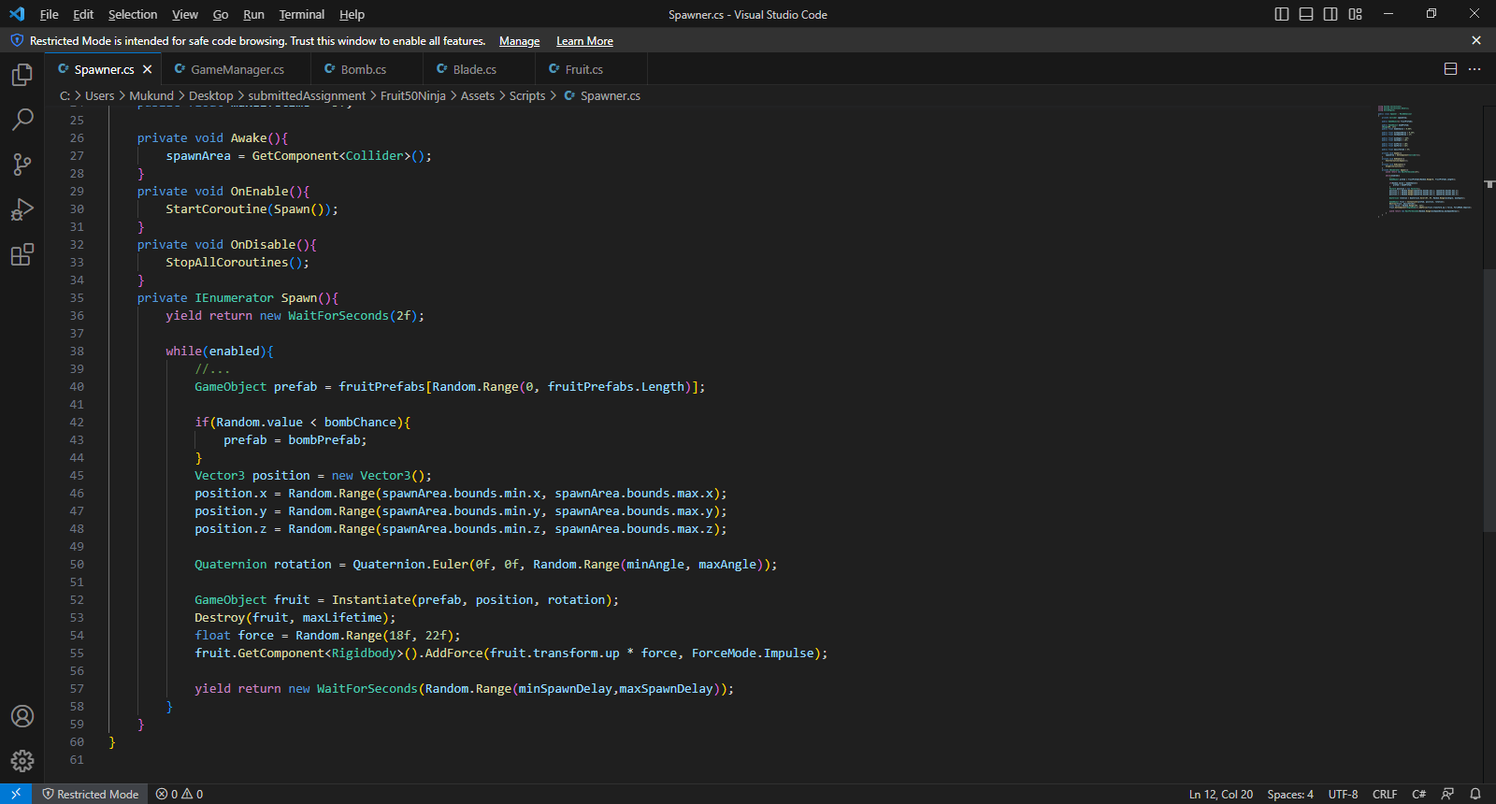The image size is (1496, 804).
Task: Open the Accounts menu icon
Action: (22, 716)
